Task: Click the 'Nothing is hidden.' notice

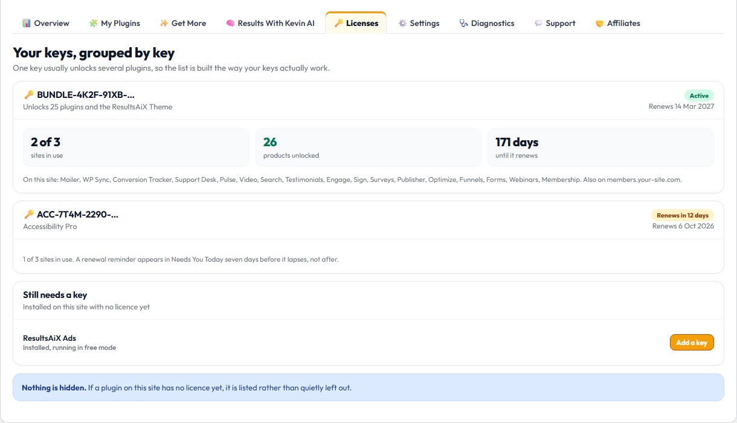Action: click(x=368, y=387)
